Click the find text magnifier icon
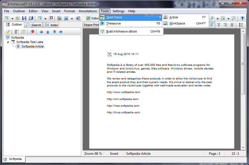The image size is (249, 165). pyautogui.click(x=234, y=18)
